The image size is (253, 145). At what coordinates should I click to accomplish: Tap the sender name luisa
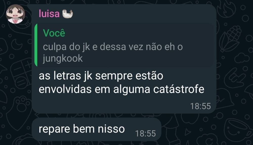tap(49, 14)
